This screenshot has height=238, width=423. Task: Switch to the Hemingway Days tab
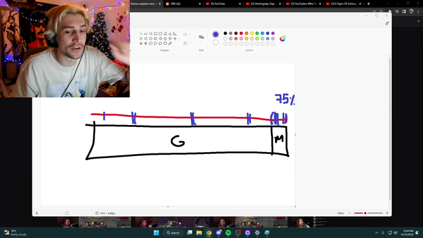click(263, 4)
